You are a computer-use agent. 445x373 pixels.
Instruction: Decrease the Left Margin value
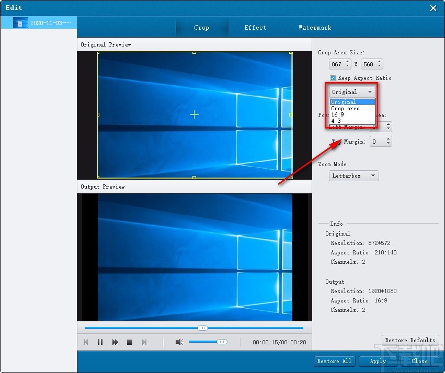click(388, 129)
